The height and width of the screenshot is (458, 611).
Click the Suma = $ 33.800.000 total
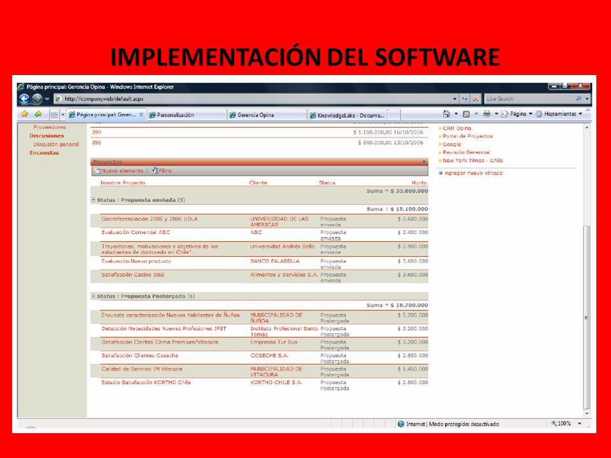click(x=397, y=191)
